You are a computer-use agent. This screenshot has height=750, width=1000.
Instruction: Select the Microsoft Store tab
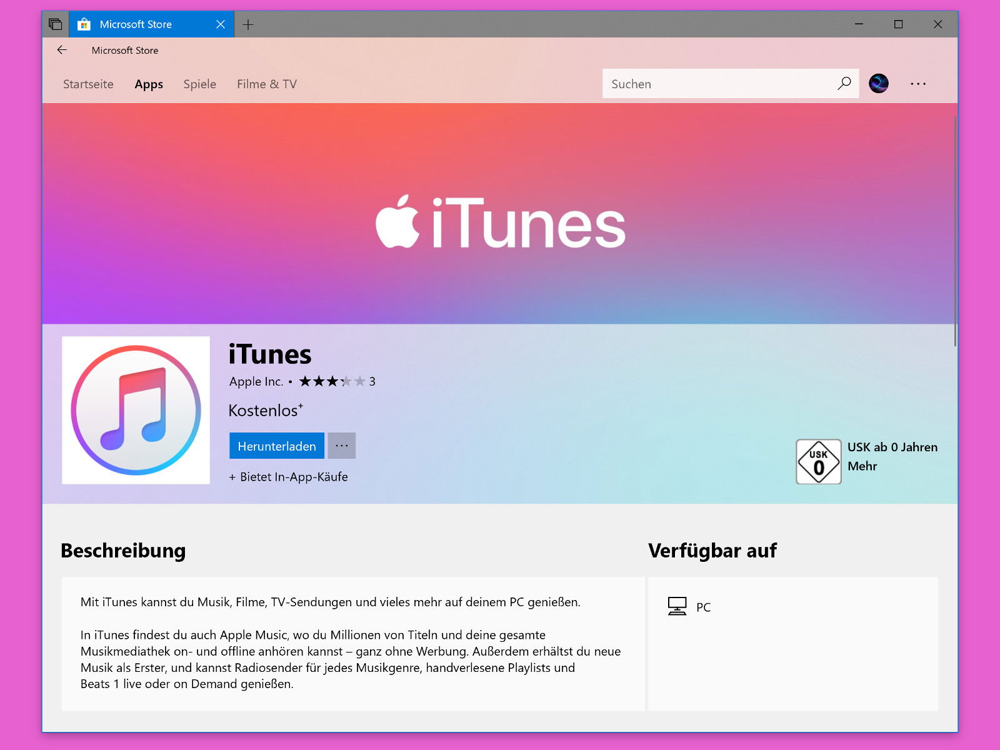pos(151,24)
